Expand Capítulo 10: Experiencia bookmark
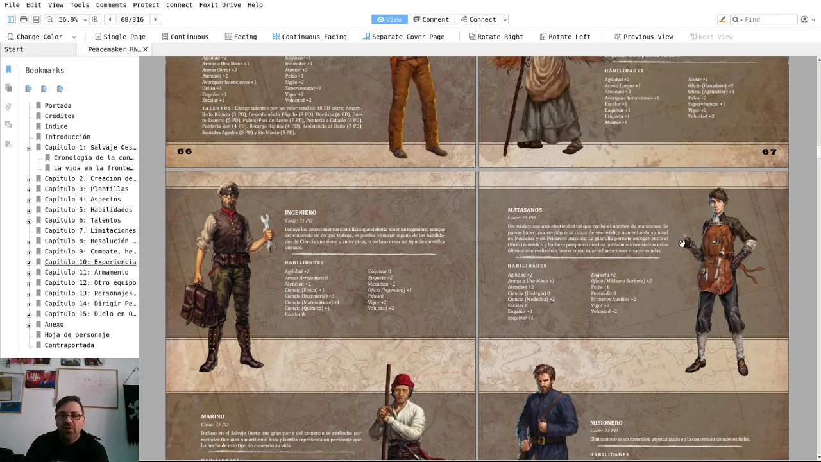821x462 pixels. point(29,262)
